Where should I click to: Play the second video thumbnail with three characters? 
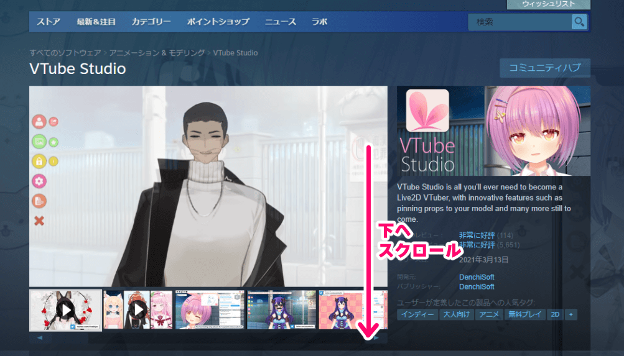tap(137, 310)
